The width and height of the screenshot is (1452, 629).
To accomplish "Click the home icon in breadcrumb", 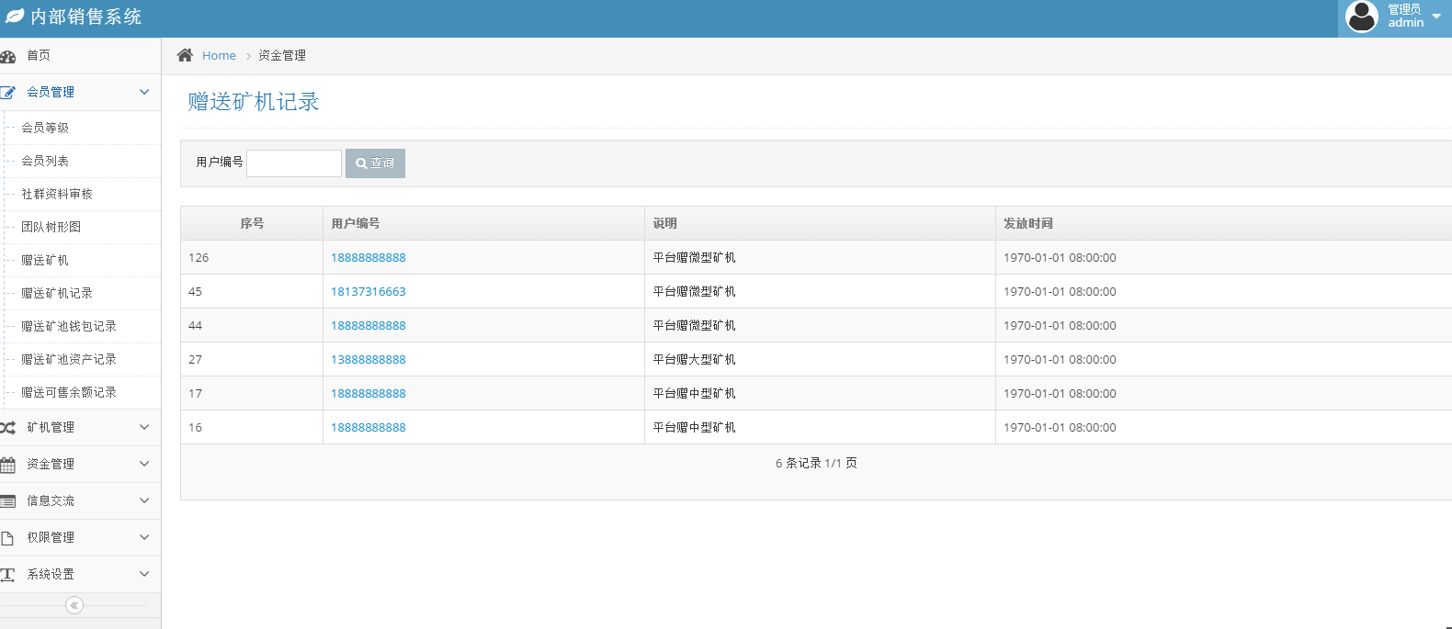I will coord(185,55).
